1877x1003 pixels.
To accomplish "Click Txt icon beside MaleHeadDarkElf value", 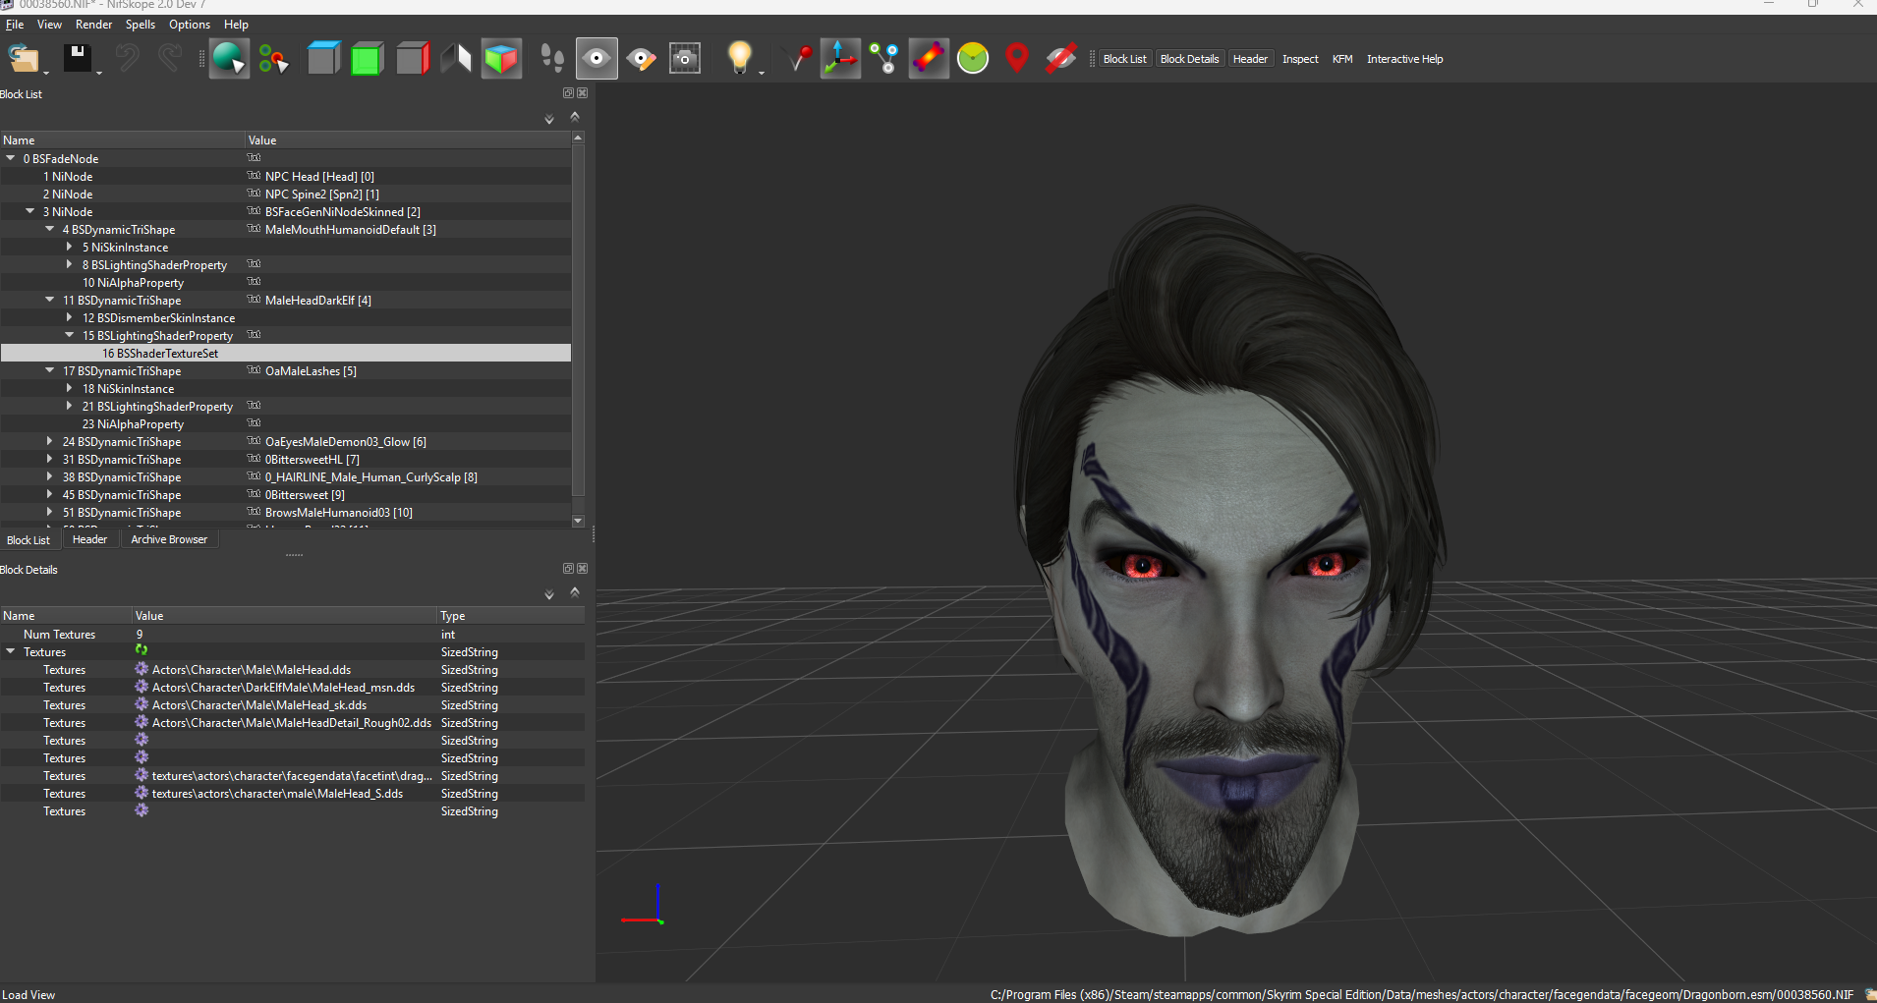I will [x=254, y=300].
